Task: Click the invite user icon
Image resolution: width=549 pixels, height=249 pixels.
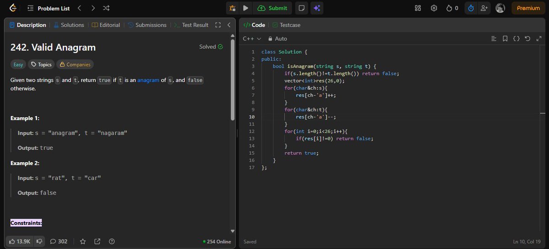Action: 484,8
